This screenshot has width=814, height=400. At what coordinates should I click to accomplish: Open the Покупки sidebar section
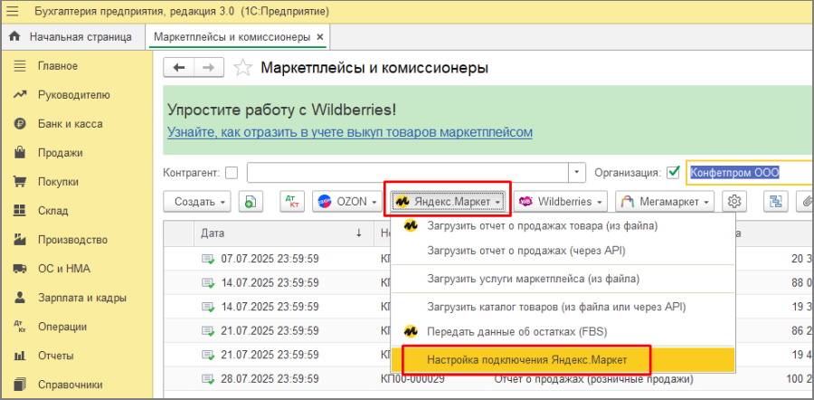(x=58, y=182)
